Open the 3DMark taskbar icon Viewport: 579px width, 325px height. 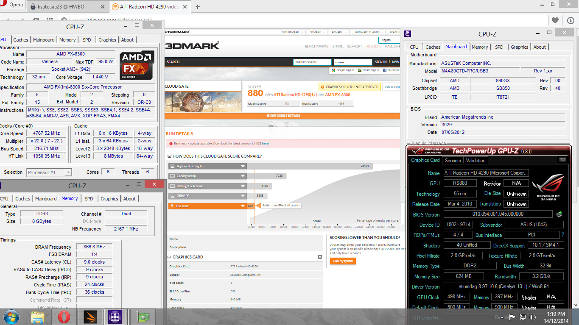[90, 317]
